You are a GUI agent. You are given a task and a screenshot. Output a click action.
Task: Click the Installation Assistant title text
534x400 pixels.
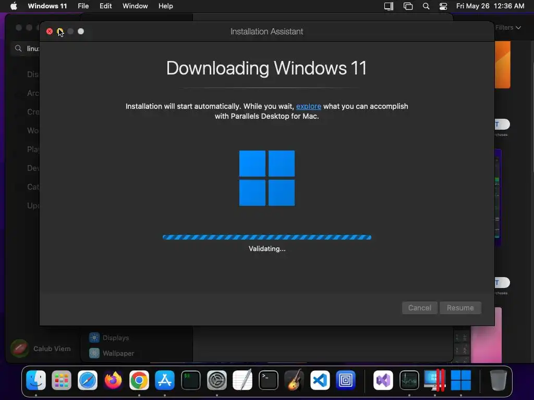point(266,31)
